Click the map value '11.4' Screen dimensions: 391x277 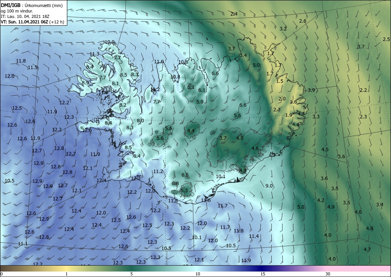(x=254, y=236)
